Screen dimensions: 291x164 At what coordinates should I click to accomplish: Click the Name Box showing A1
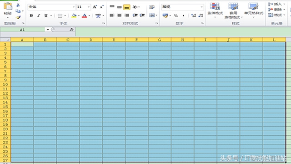pos(22,30)
